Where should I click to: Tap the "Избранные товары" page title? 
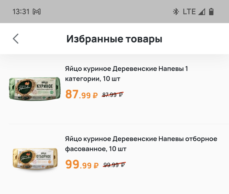pyautogui.click(x=114, y=39)
